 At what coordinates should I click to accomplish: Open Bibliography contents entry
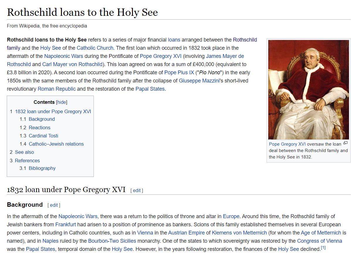pyautogui.click(x=42, y=168)
